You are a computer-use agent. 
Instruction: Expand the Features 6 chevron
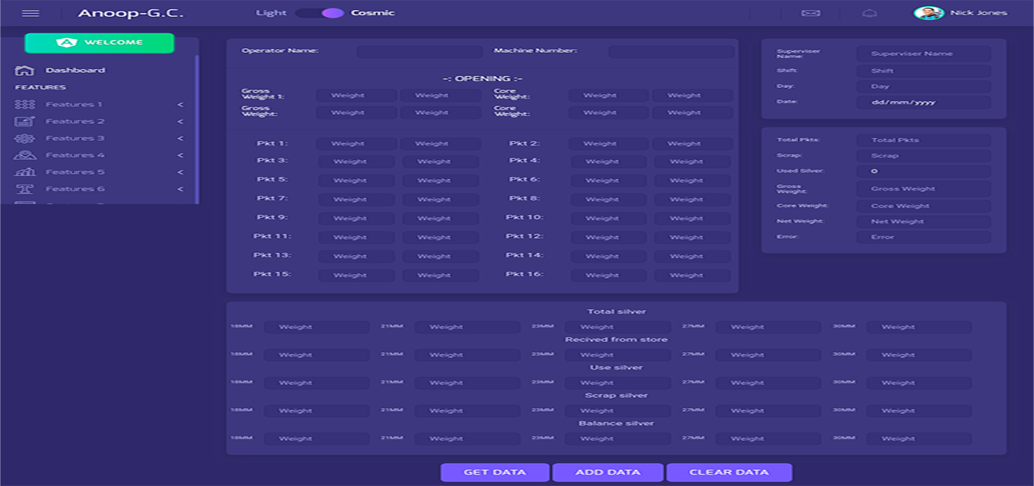tap(181, 189)
